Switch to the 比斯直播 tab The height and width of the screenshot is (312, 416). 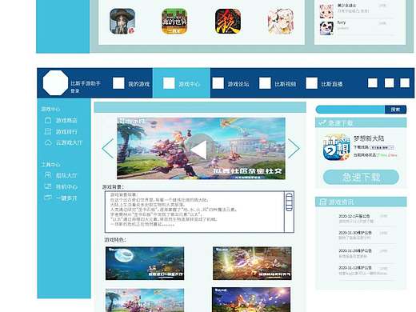point(324,83)
